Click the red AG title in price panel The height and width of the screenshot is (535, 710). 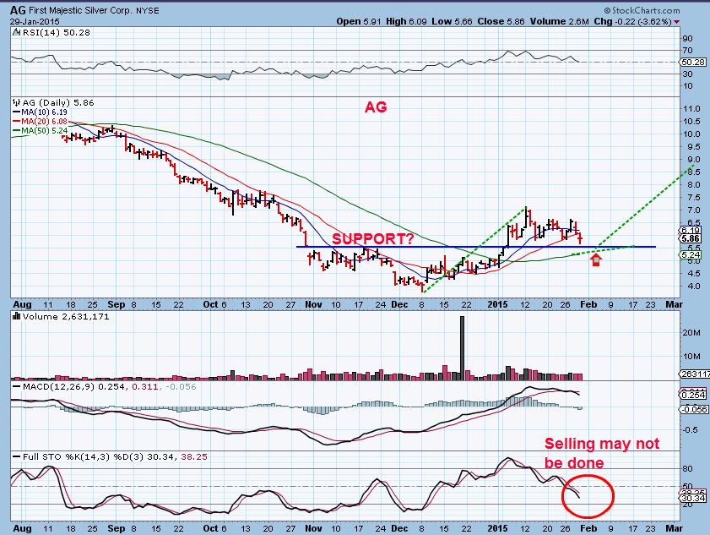tap(376, 107)
